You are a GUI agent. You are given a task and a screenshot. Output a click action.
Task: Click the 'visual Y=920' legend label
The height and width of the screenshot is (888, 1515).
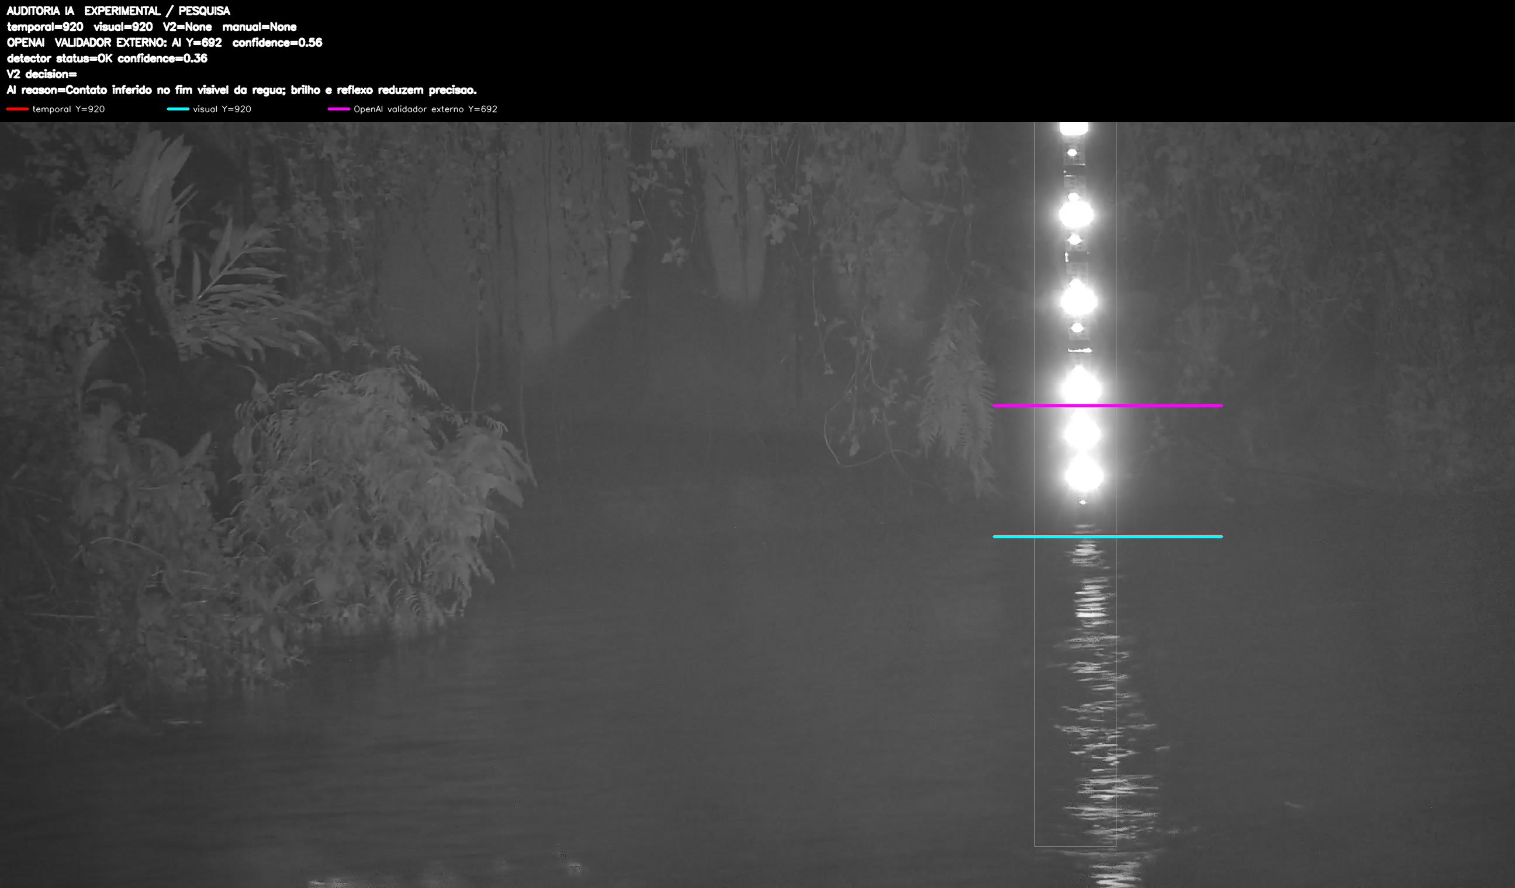point(222,109)
